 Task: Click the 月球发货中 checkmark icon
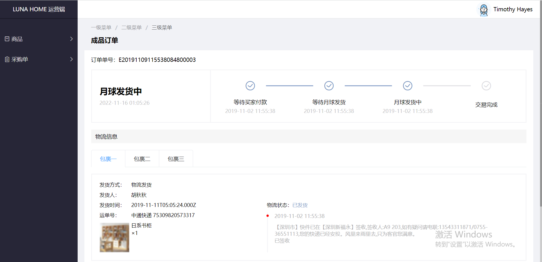click(407, 86)
